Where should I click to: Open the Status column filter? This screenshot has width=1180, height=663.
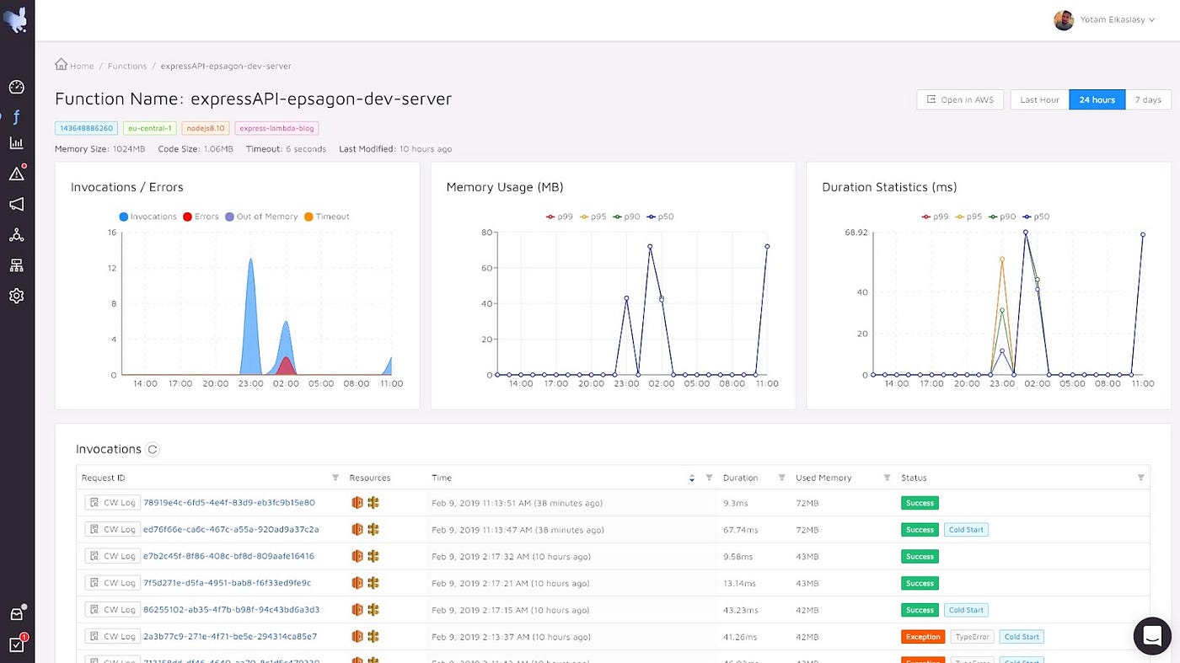[x=1141, y=478]
